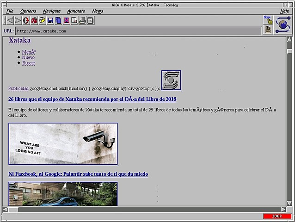This screenshot has height=222, width=295.
Task: Go to the Home page icon
Action: pos(34,20)
